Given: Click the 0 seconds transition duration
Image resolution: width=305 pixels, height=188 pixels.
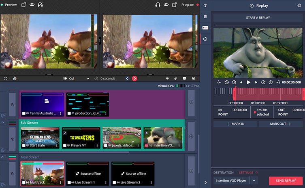Looking at the screenshot, I should pyautogui.click(x=108, y=79).
